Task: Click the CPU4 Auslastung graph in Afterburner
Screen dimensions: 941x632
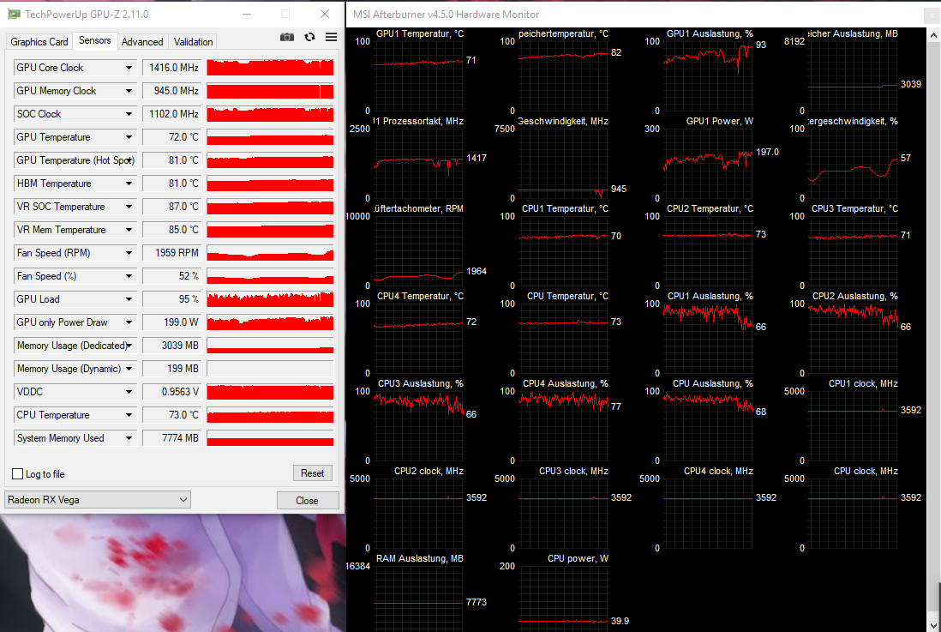Action: coord(563,425)
